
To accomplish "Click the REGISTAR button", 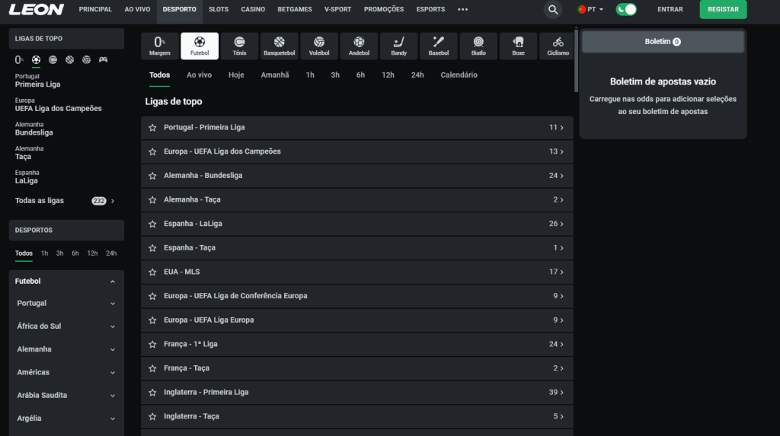I will point(723,9).
